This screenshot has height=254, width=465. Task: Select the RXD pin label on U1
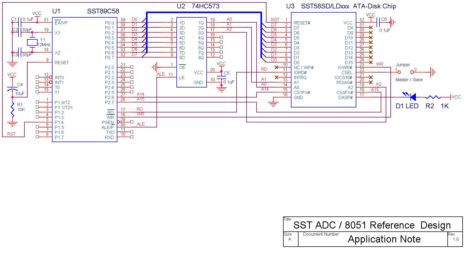tap(109, 137)
